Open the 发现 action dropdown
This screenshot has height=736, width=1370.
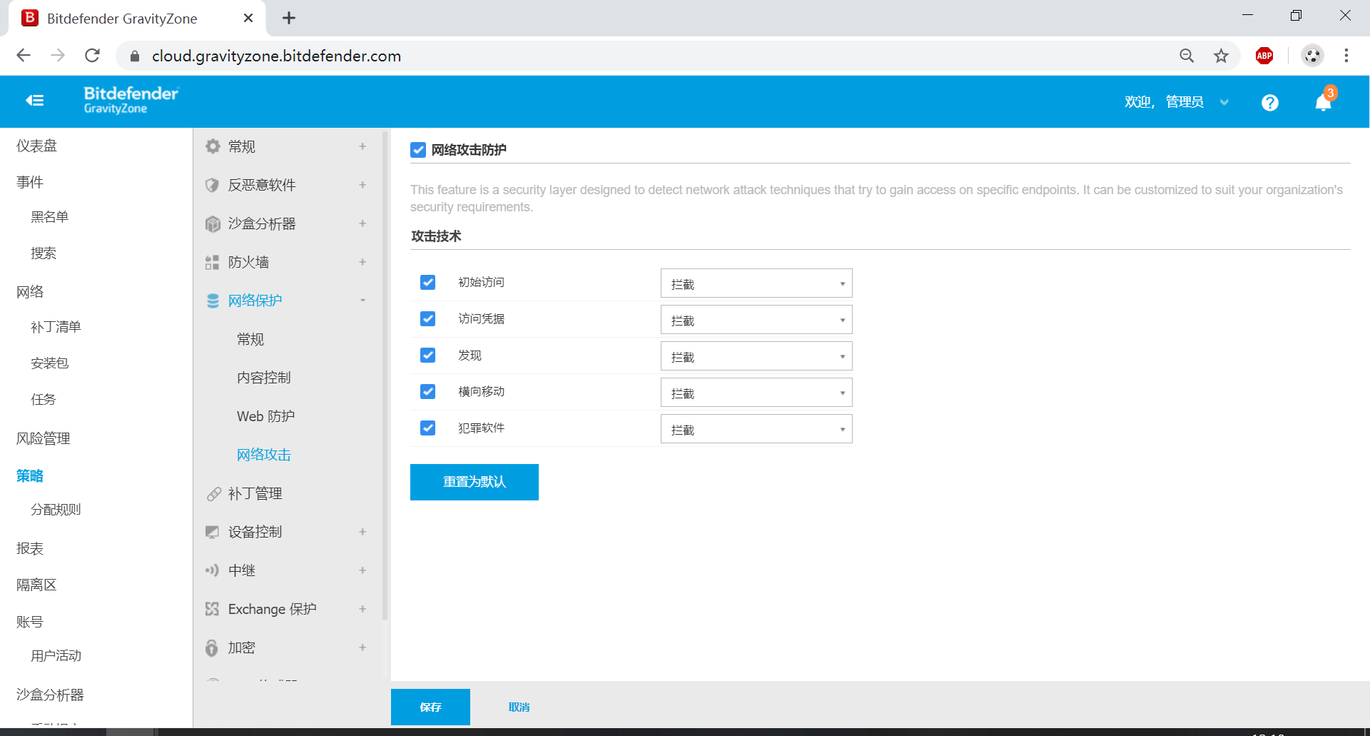(x=756, y=356)
